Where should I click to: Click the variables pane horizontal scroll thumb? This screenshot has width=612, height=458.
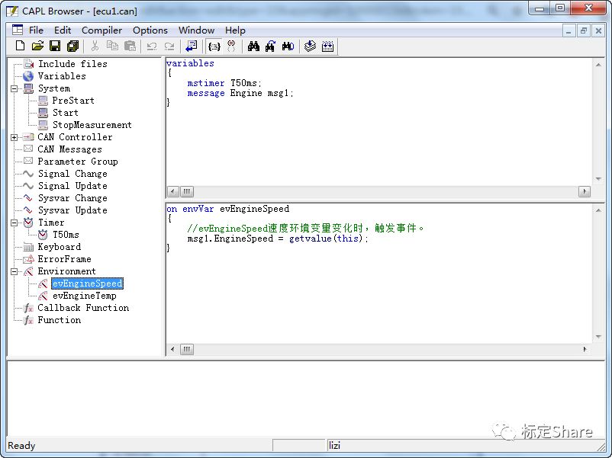click(x=187, y=191)
